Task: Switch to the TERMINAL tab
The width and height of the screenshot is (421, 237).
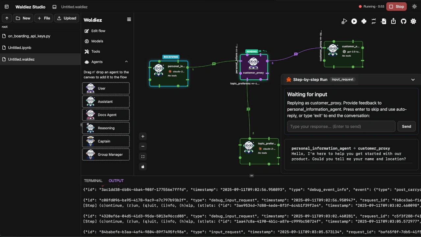Action: click(x=93, y=180)
